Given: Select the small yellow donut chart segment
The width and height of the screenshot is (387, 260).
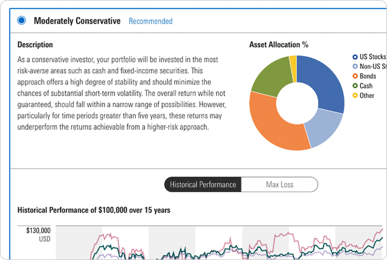Looking at the screenshot, I should (x=293, y=60).
